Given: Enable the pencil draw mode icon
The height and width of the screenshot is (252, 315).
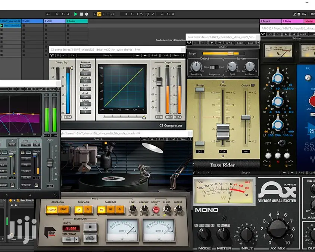Looking at the screenshot, I should pos(294,14).
